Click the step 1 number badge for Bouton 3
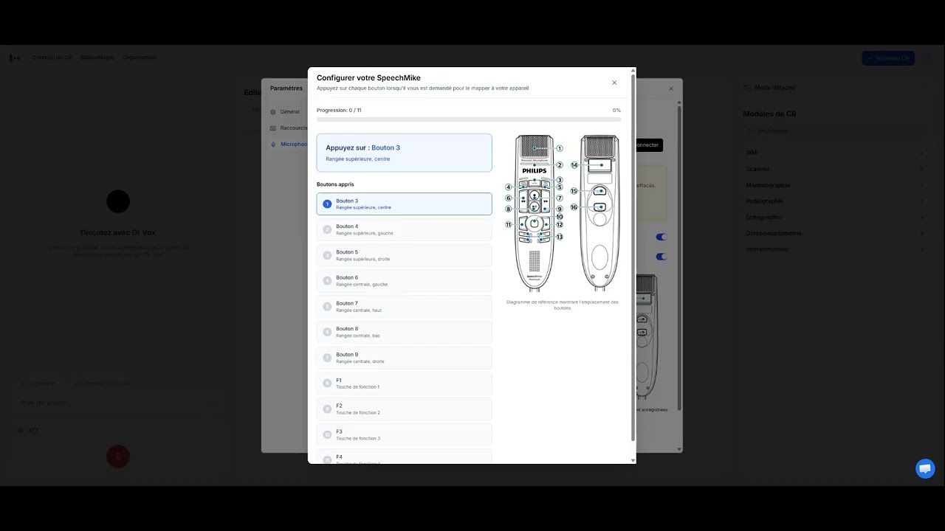The image size is (945, 531). (327, 204)
